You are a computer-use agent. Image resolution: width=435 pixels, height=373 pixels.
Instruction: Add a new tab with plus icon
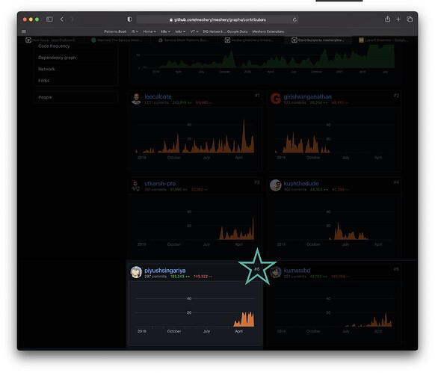[398, 19]
